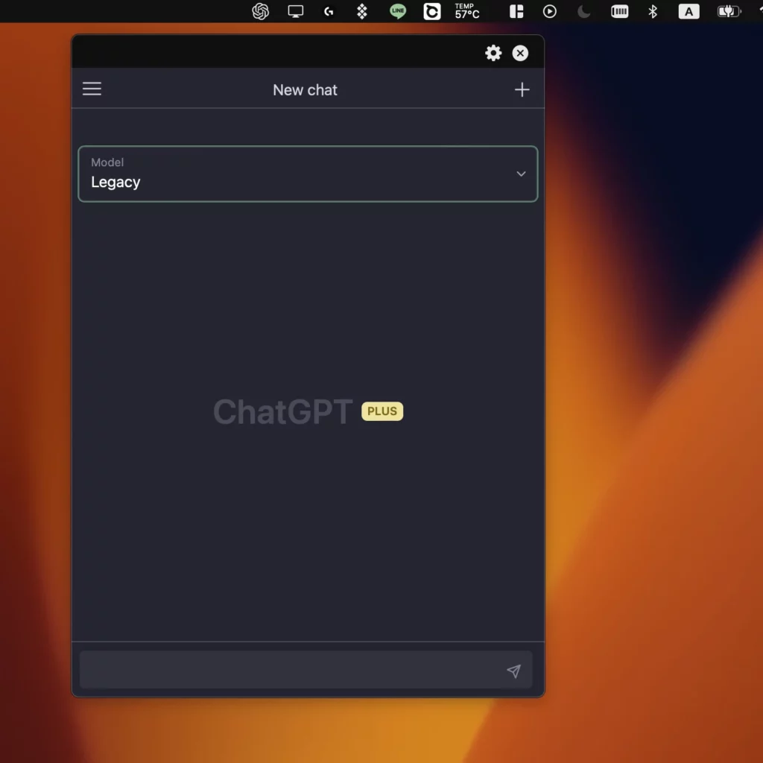Screen dimensions: 763x763
Task: Send message with the paper plane icon
Action: pos(514,671)
